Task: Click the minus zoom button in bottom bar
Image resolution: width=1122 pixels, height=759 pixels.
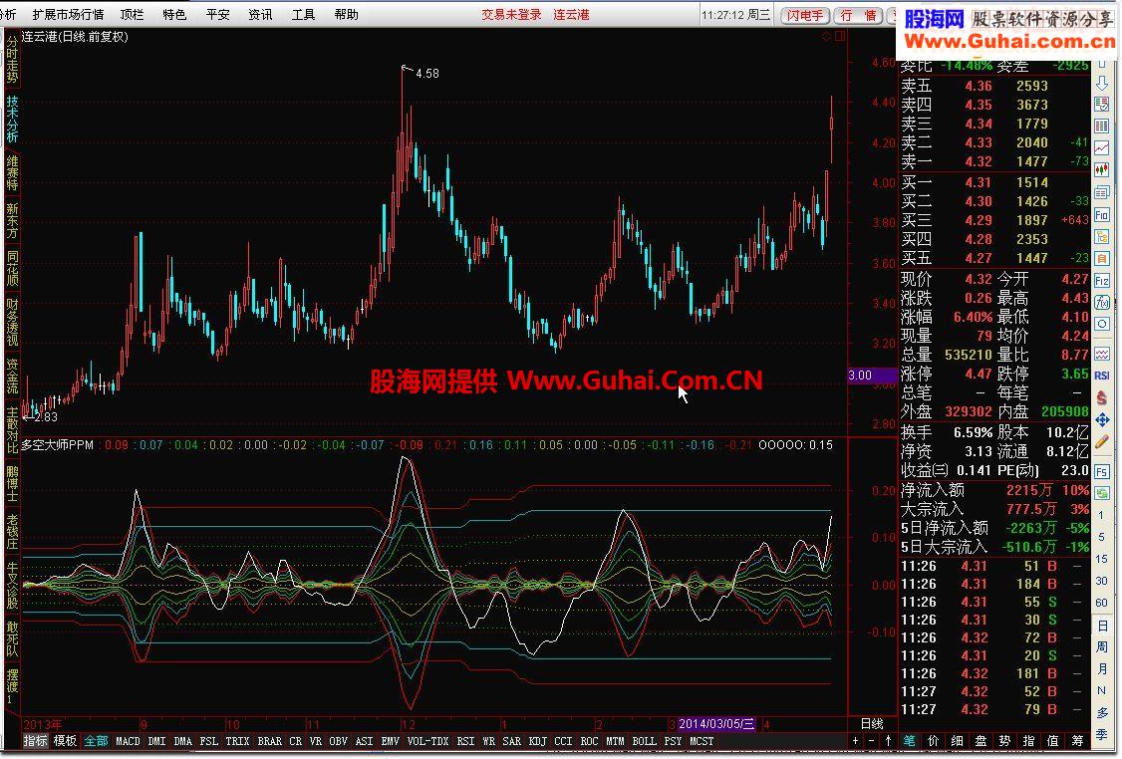Action: click(871, 741)
